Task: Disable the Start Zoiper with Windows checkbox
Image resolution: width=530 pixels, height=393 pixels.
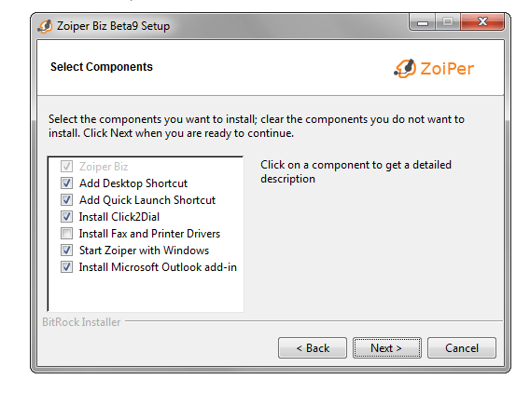Action: coord(66,251)
